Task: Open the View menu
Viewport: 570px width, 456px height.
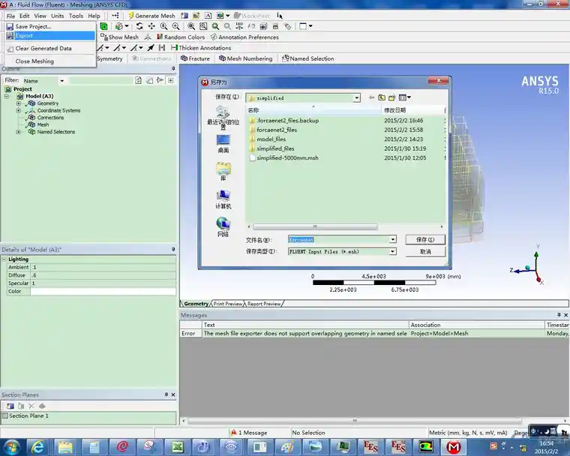Action: click(x=40, y=16)
